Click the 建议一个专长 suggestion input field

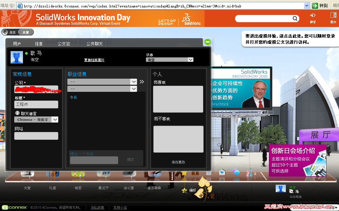pos(94,160)
